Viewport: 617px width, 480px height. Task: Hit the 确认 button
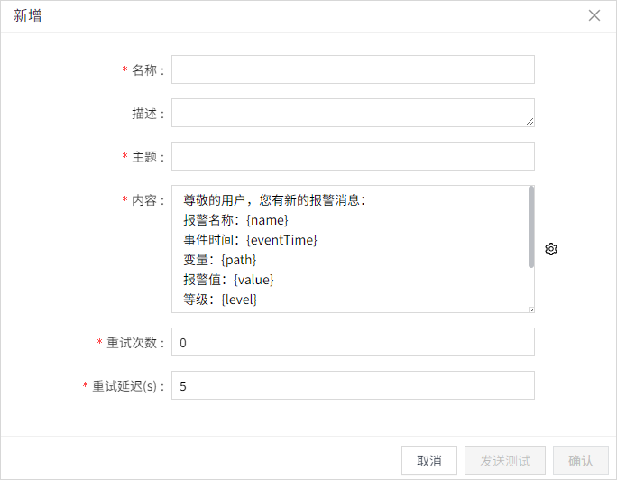click(581, 460)
